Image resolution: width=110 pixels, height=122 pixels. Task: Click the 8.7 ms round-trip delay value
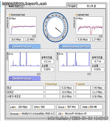tap(98, 61)
